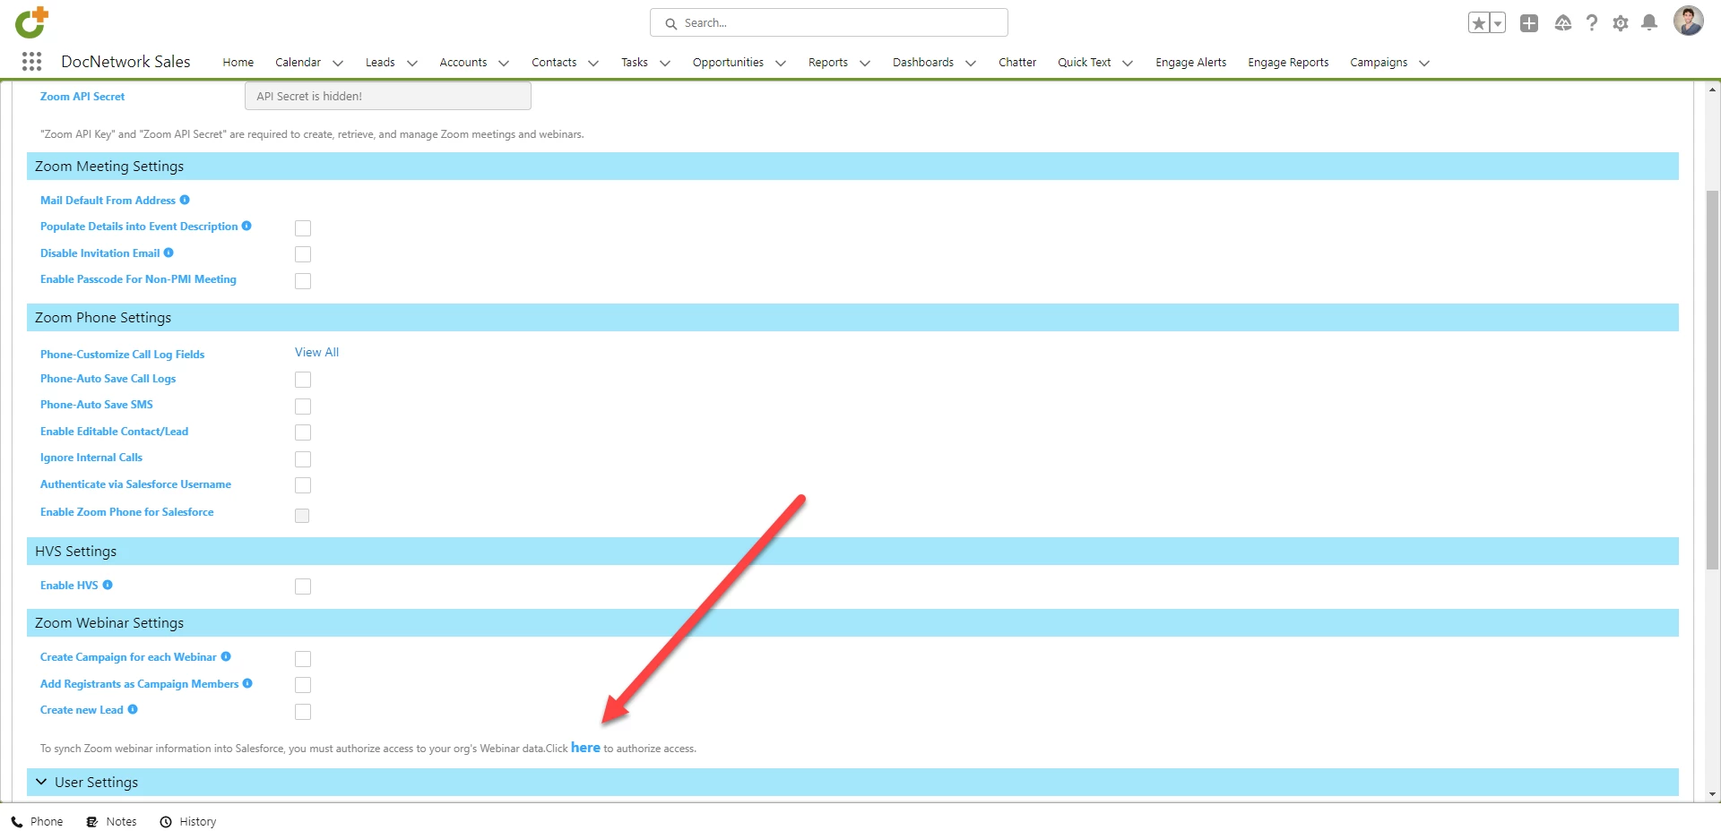
Task: Open the Engage Reports tab
Action: (1288, 62)
